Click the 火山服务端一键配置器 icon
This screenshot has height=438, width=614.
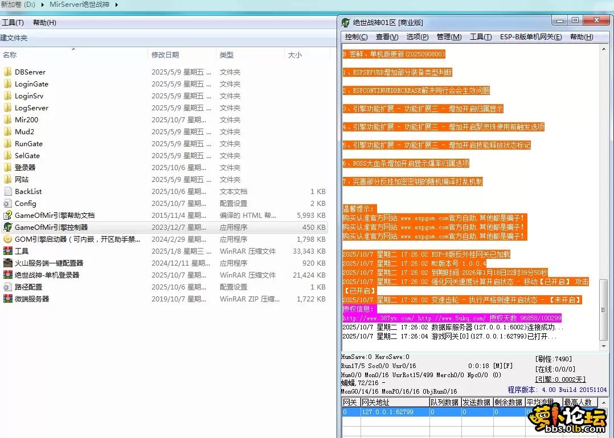pyautogui.click(x=7, y=263)
